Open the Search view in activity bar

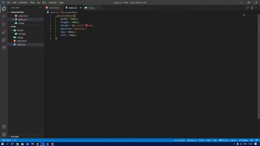[4, 16]
